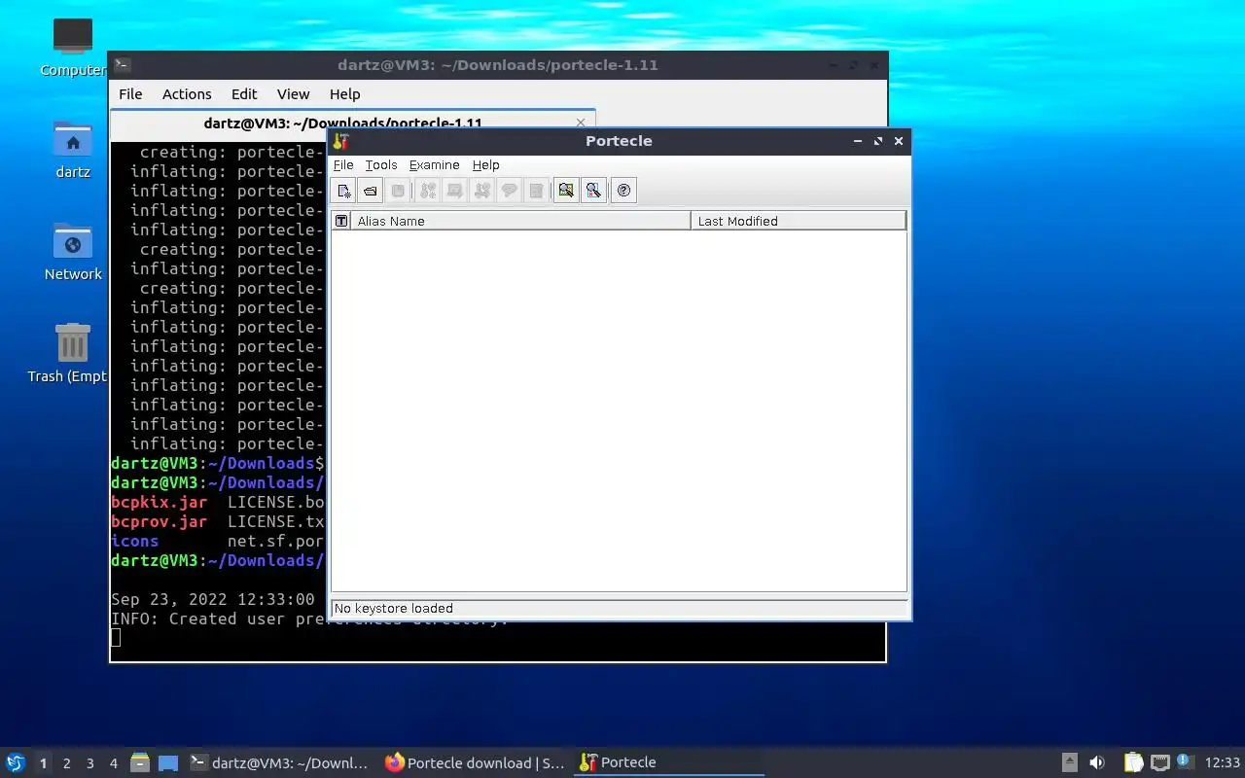Click the Examine CRL magnifier icon
This screenshot has width=1245, height=778.
593,191
